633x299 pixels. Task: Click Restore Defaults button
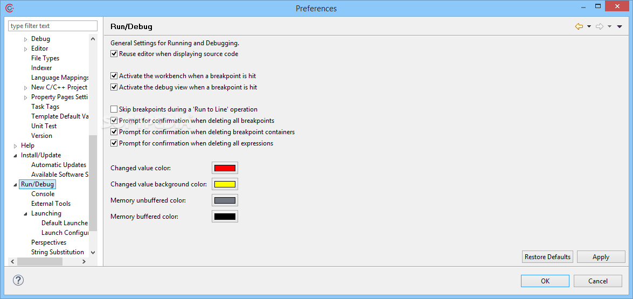tap(547, 256)
